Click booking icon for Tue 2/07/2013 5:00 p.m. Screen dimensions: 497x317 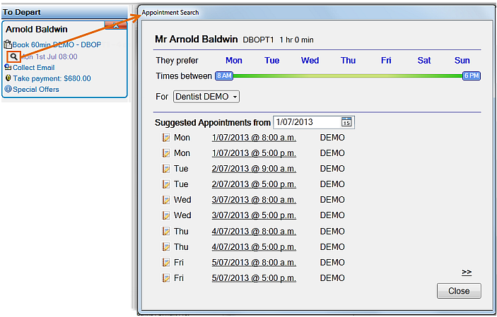coord(166,184)
